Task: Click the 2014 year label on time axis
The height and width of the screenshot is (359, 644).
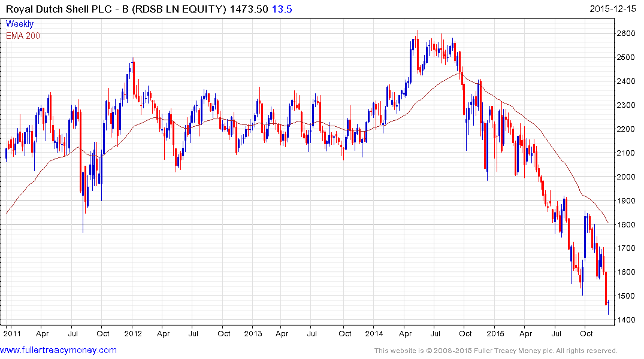Action: pos(374,333)
